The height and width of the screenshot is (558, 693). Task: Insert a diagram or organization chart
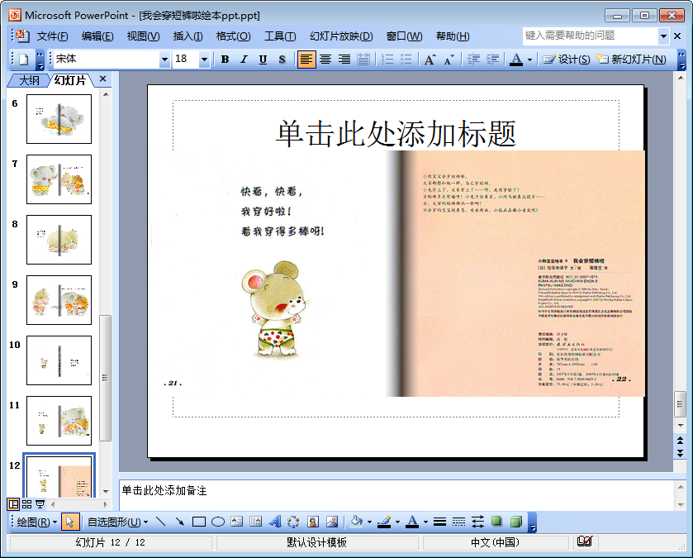pos(293,522)
